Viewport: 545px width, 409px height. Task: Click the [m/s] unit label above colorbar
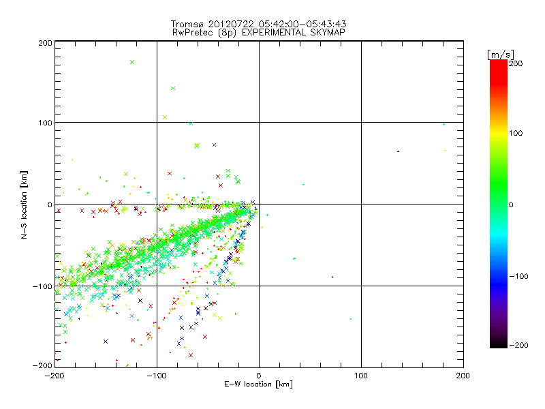[500, 54]
